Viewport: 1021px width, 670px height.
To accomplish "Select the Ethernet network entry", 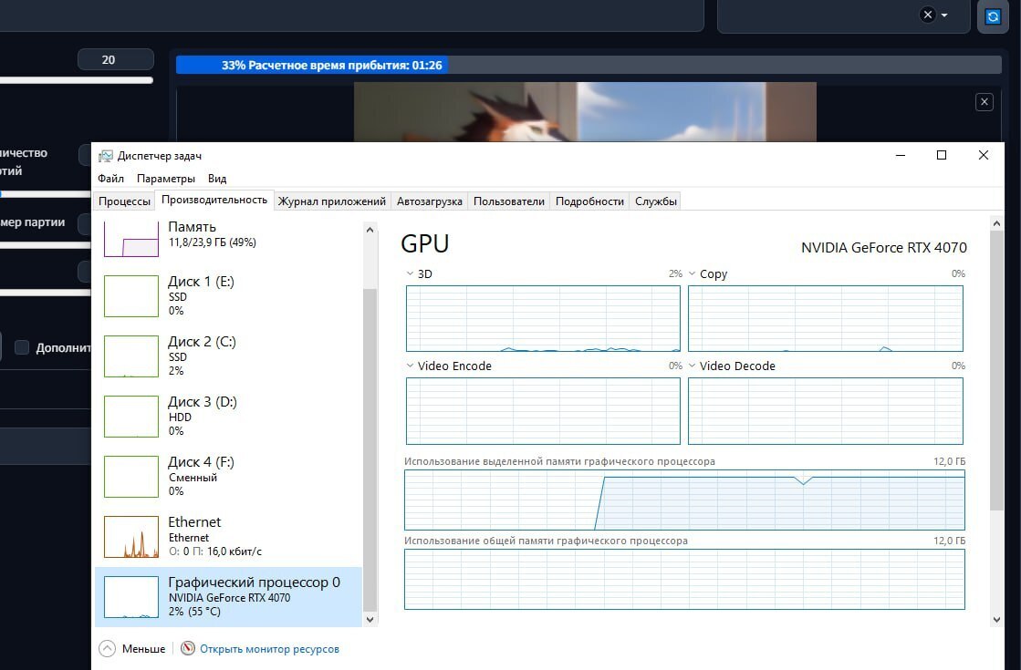I will (228, 536).
